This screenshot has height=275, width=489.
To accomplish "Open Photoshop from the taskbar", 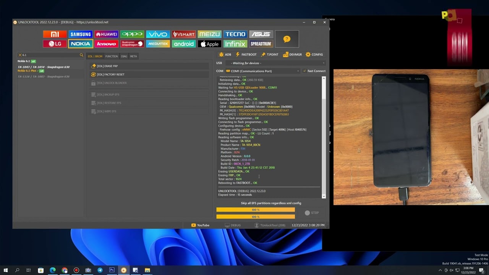I will [112, 270].
